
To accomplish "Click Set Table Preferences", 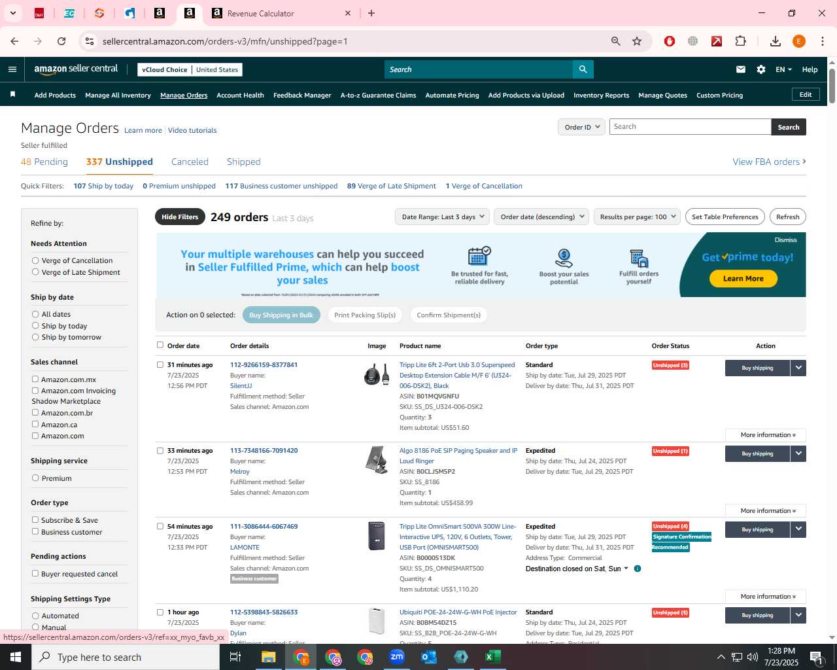I will click(x=725, y=217).
